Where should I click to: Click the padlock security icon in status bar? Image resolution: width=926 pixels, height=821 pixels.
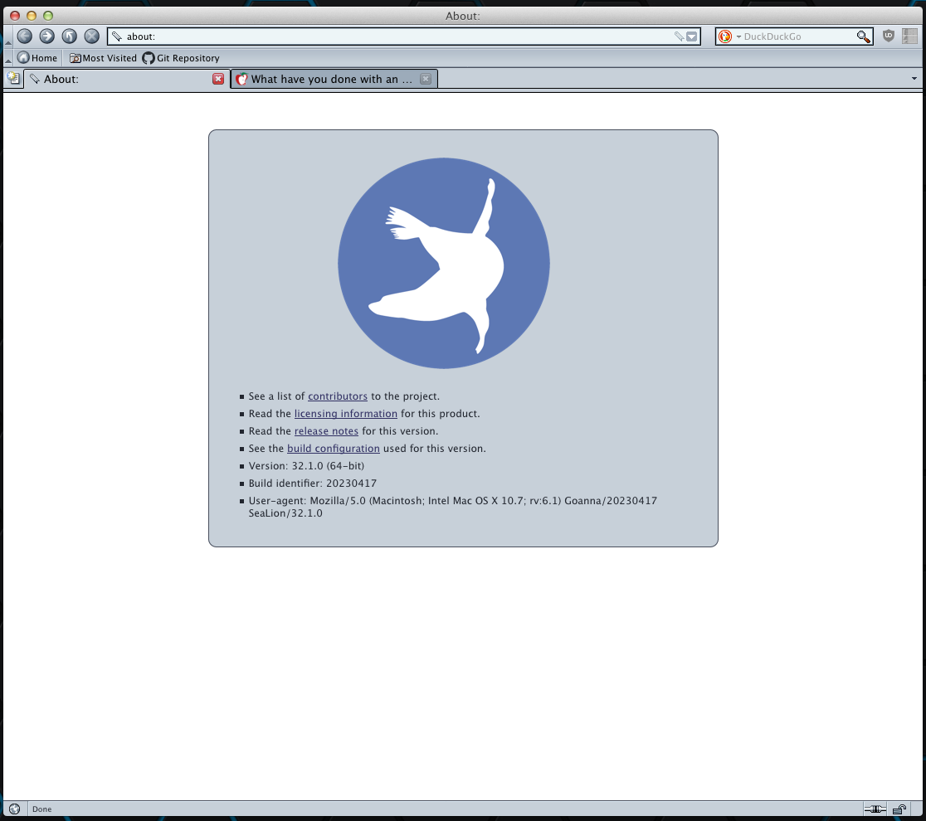899,809
